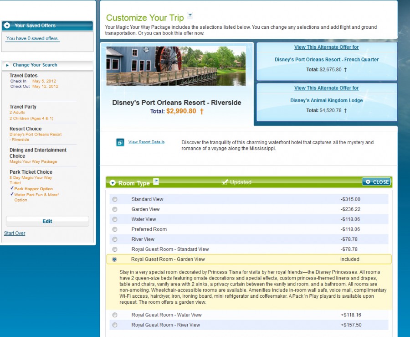Click the -$315.00 Standard View price
Image resolution: width=410 pixels, height=337 pixels.
click(350, 199)
